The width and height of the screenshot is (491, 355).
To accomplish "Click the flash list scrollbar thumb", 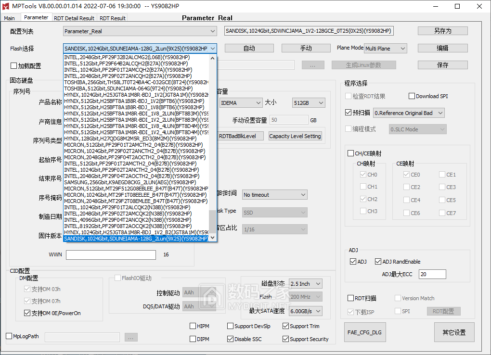I will tap(213, 222).
